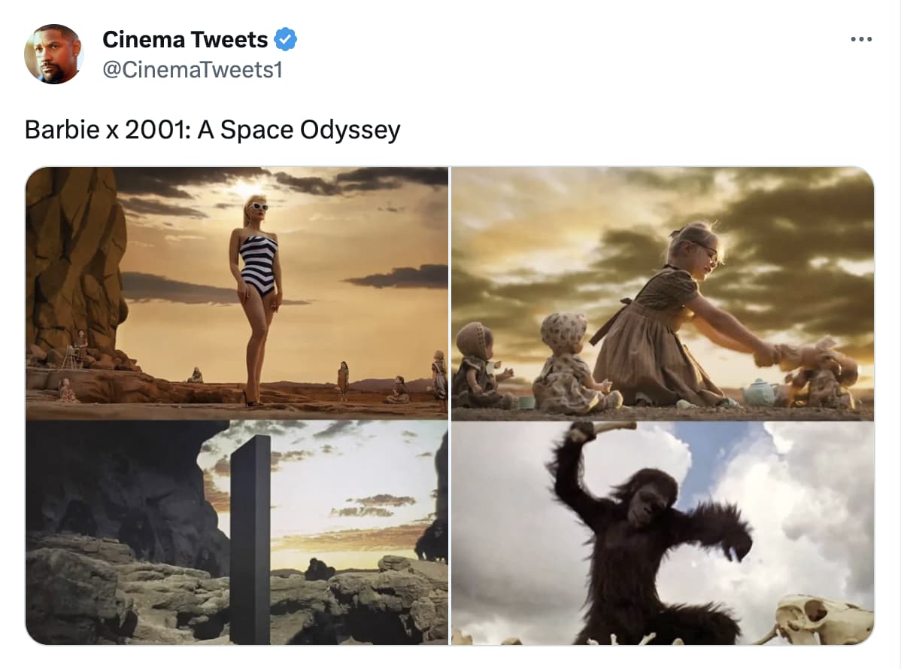Open the Barbie striped swimsuit image
Screen dimensions: 901x669
[237, 293]
